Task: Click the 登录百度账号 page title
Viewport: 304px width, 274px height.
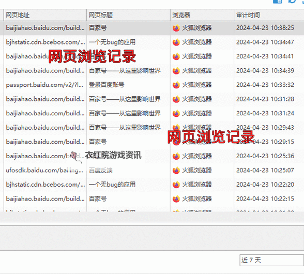Action: [107, 85]
